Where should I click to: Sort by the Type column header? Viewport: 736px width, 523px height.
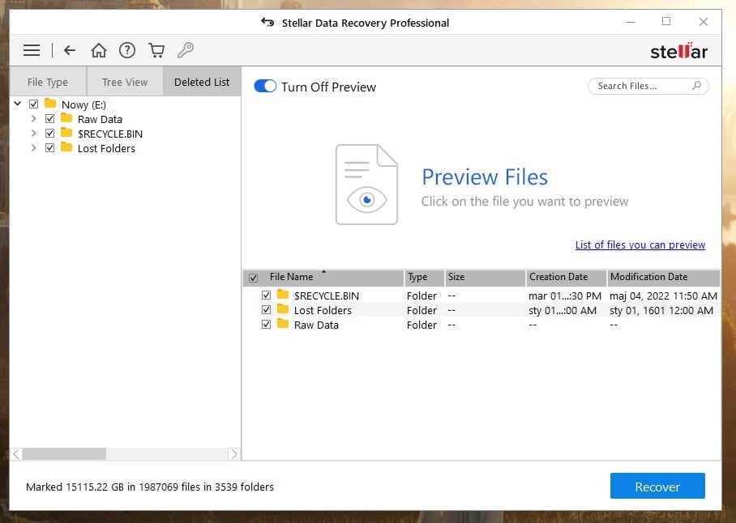tap(424, 278)
